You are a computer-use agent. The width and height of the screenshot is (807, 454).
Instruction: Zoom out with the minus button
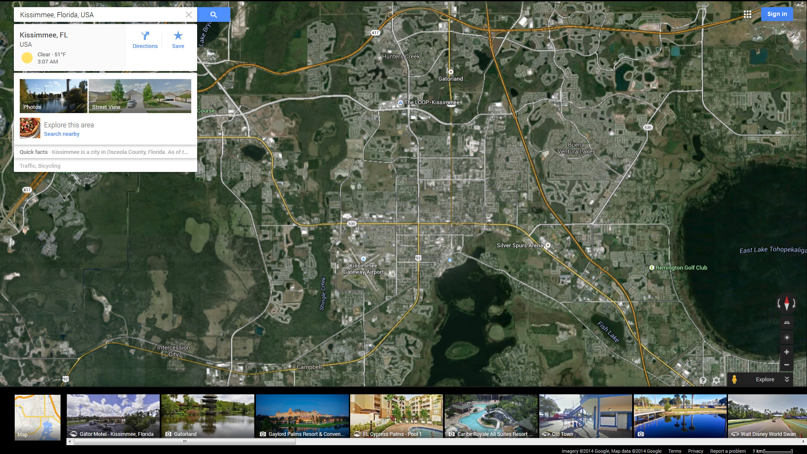coord(786,364)
